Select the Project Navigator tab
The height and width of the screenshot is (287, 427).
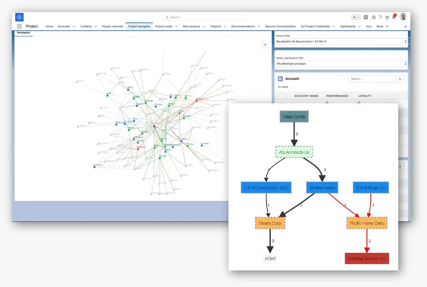[139, 26]
